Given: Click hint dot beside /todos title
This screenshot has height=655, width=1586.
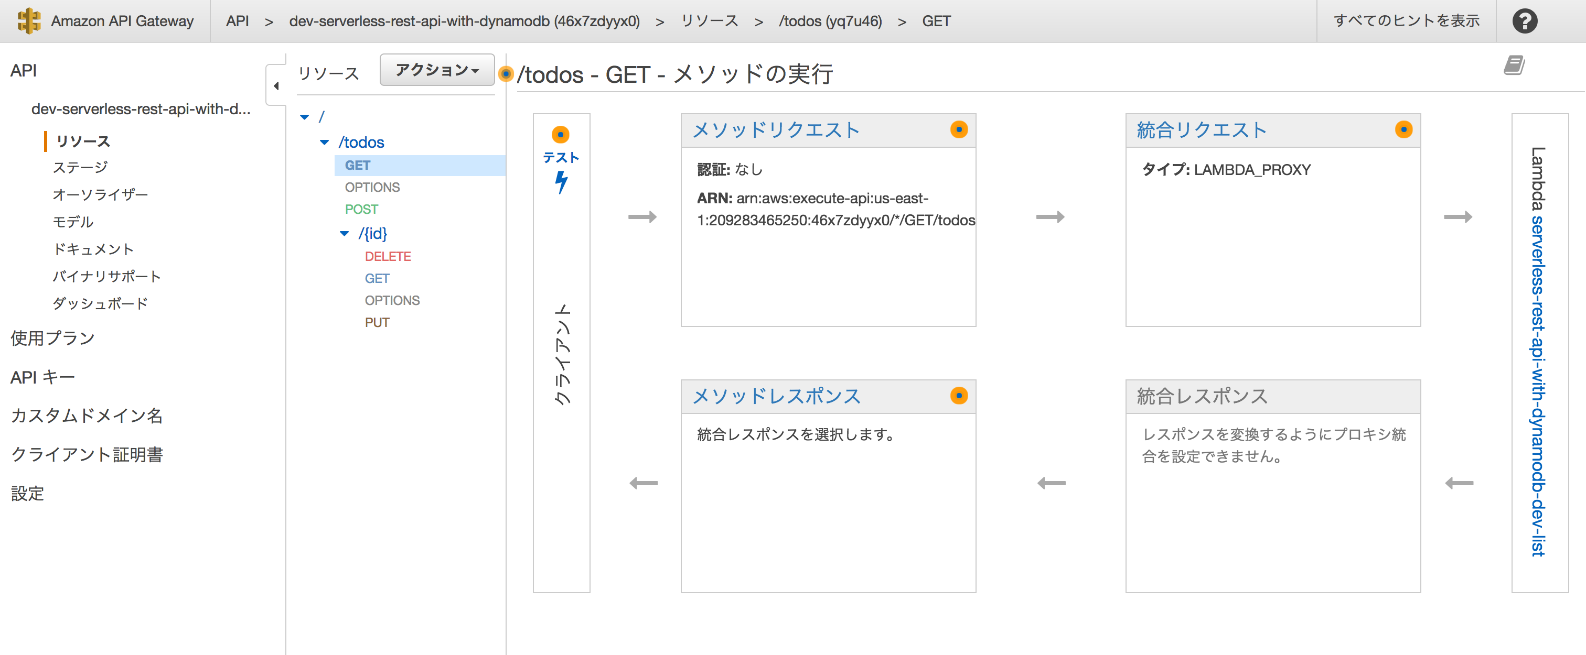Looking at the screenshot, I should pyautogui.click(x=506, y=74).
